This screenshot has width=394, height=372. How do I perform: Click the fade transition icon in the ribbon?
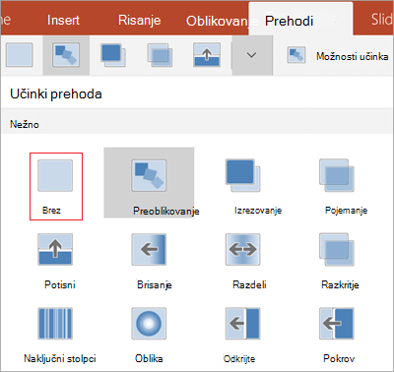tap(160, 55)
